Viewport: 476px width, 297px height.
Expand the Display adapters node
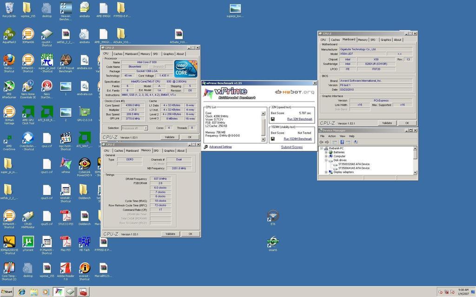[x=326, y=172]
